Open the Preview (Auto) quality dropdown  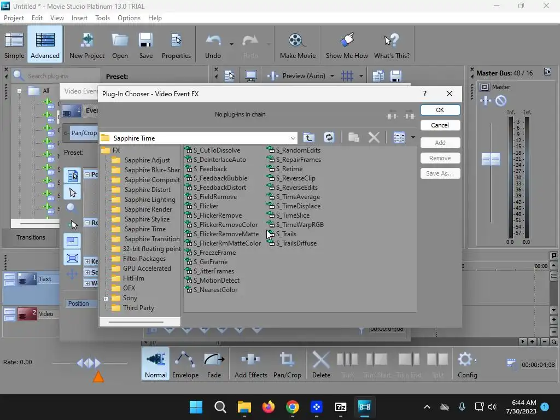click(332, 76)
